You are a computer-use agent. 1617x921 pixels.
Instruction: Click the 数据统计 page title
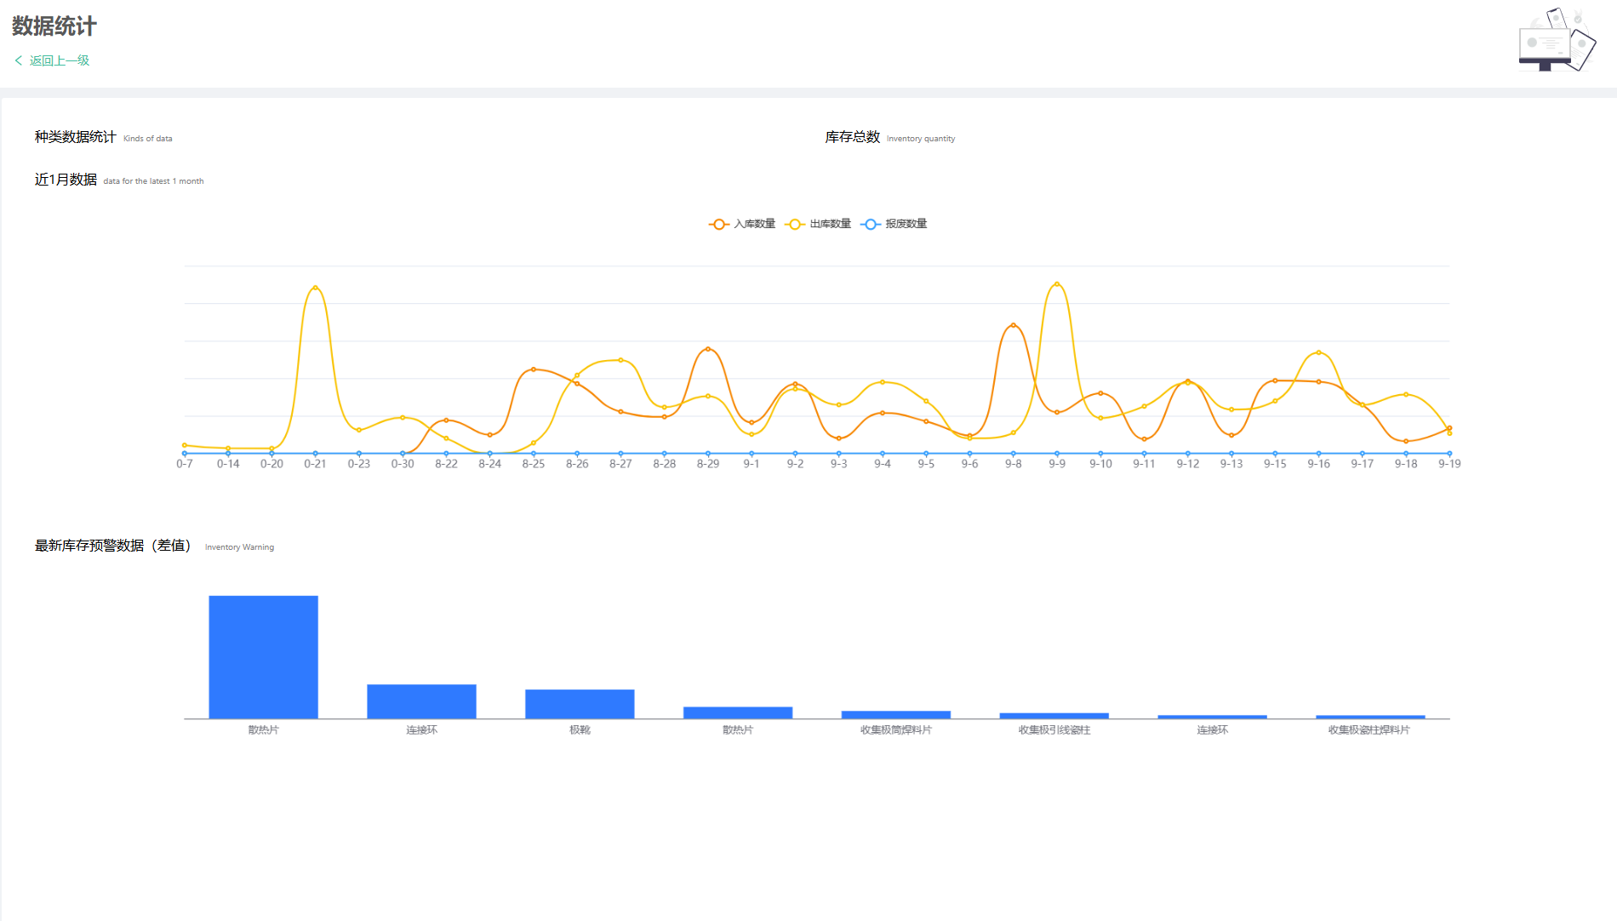pyautogui.click(x=54, y=26)
